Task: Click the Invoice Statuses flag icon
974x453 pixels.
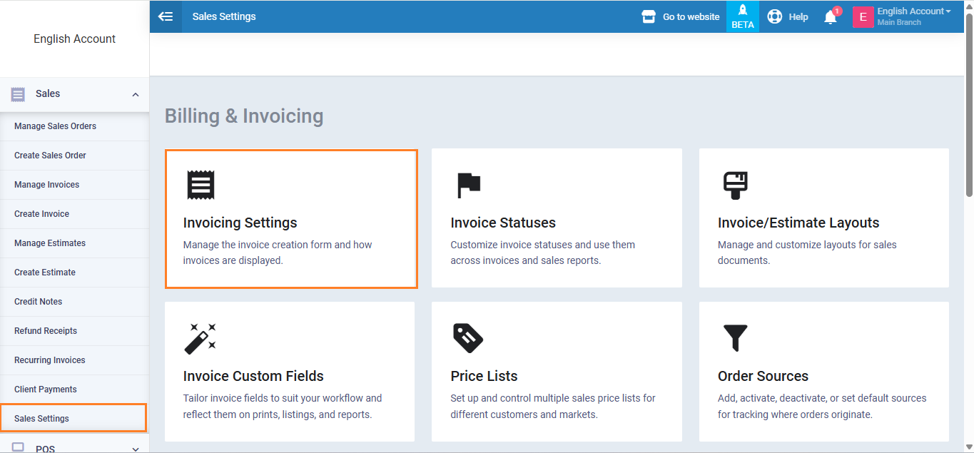Action: pyautogui.click(x=468, y=185)
